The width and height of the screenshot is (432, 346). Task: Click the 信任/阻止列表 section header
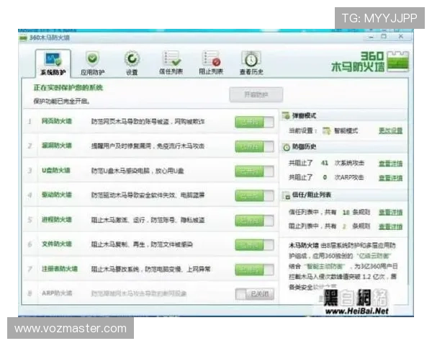343,195
